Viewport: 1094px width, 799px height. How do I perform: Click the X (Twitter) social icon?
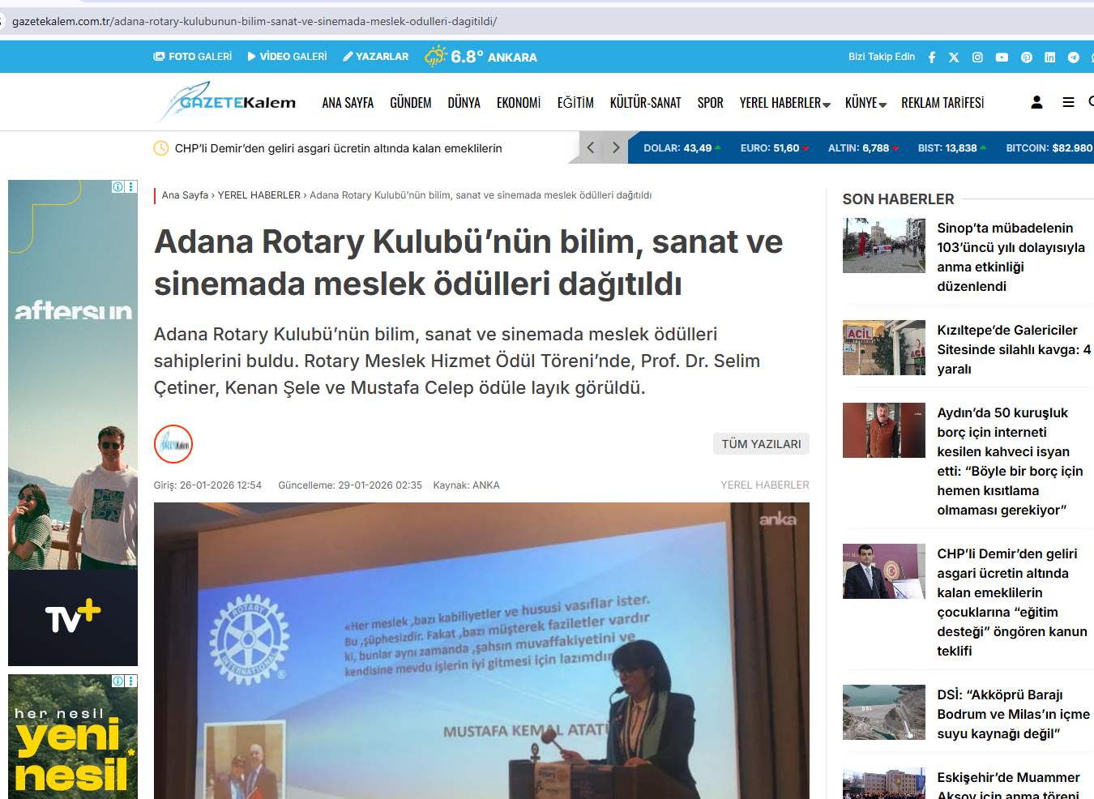pos(954,58)
